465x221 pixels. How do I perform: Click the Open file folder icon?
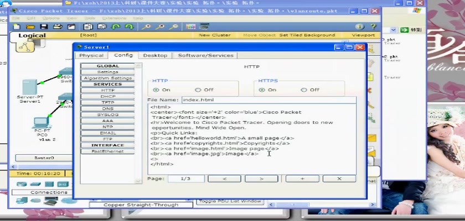pyautogui.click(x=30, y=27)
